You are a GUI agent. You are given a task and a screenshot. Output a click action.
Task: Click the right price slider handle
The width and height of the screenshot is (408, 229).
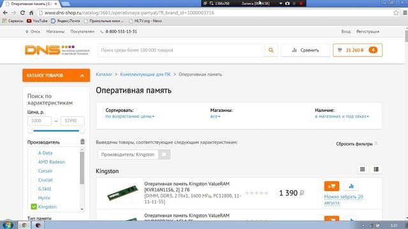82,131
